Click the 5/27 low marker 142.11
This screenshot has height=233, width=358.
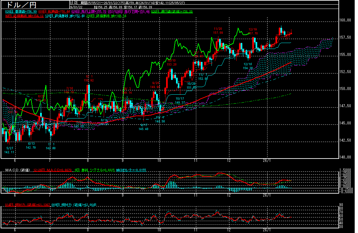click(x=9, y=150)
